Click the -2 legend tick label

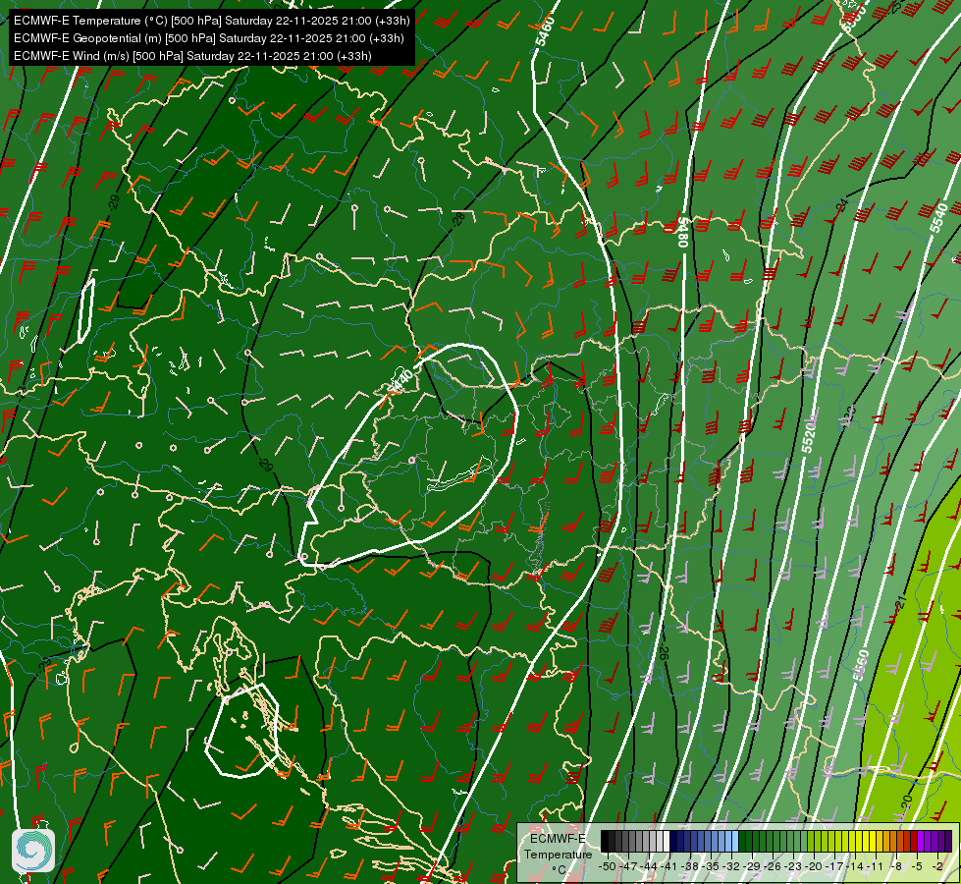[x=937, y=867]
